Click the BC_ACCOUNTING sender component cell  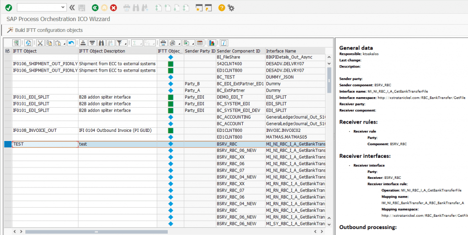tap(240, 117)
